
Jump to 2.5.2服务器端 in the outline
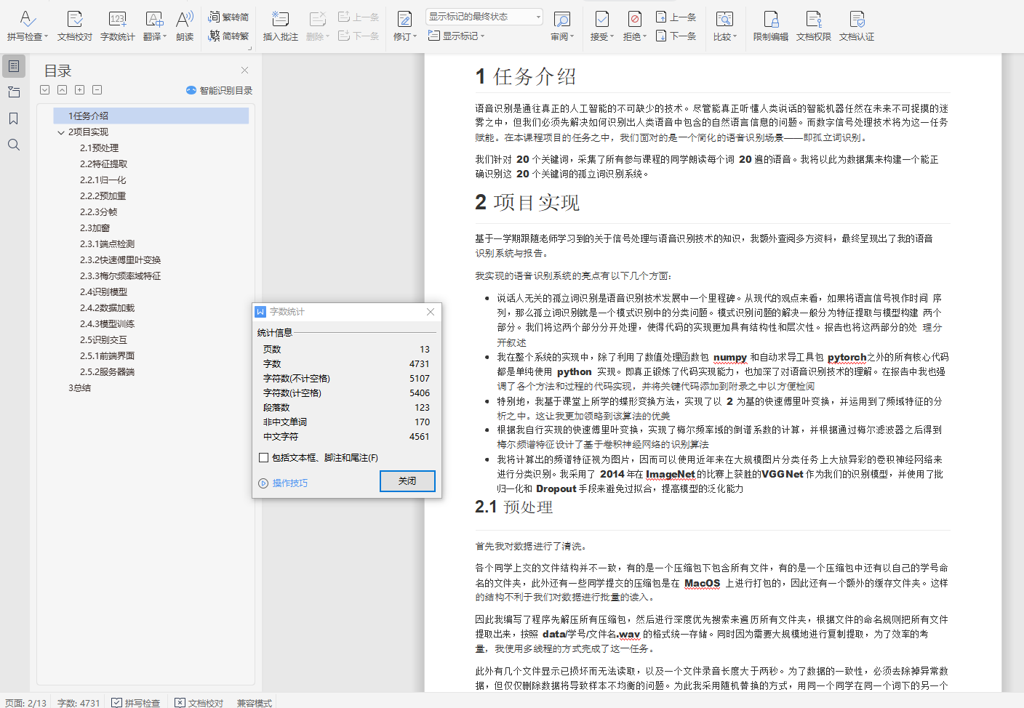coord(107,372)
